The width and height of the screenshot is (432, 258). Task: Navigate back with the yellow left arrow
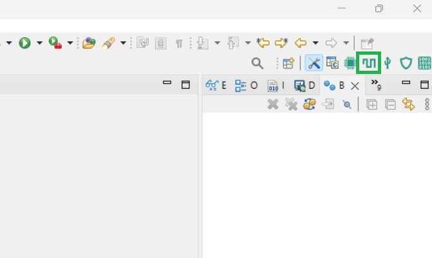(301, 43)
